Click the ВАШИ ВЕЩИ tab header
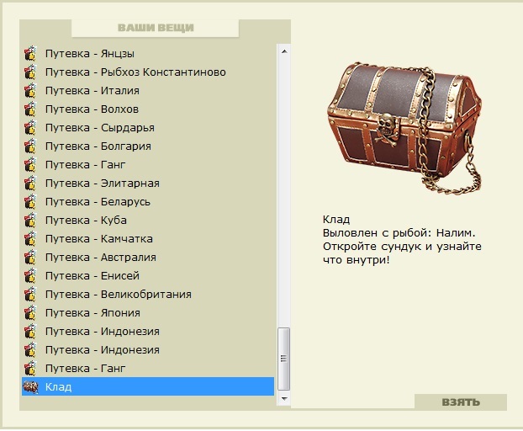Screen dimensions: 523x431 tap(155, 28)
